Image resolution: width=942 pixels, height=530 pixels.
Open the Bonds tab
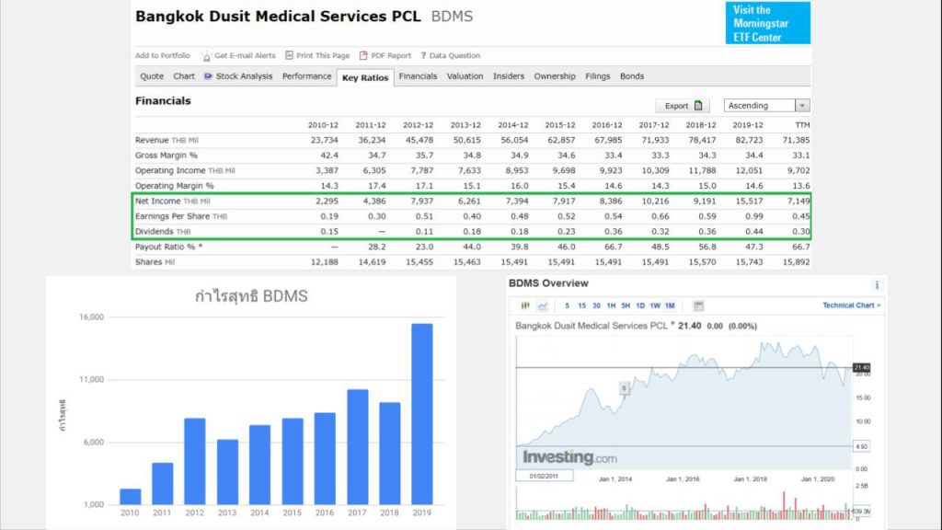coord(631,76)
